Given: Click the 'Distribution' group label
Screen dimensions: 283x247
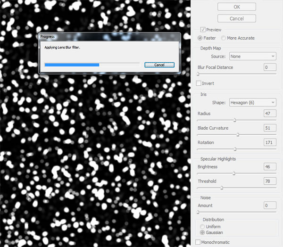Looking at the screenshot, I should pyautogui.click(x=213, y=219).
